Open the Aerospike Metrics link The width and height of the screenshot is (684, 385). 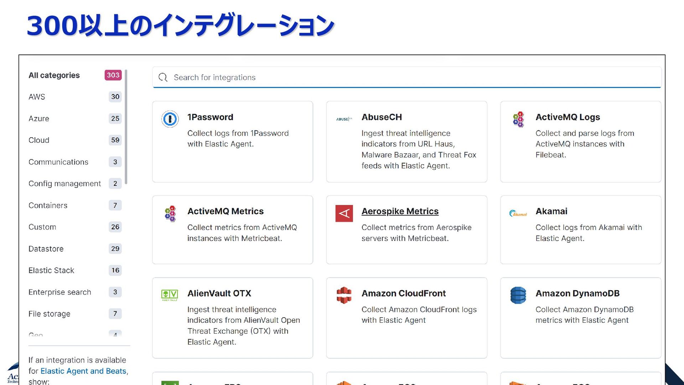(400, 211)
